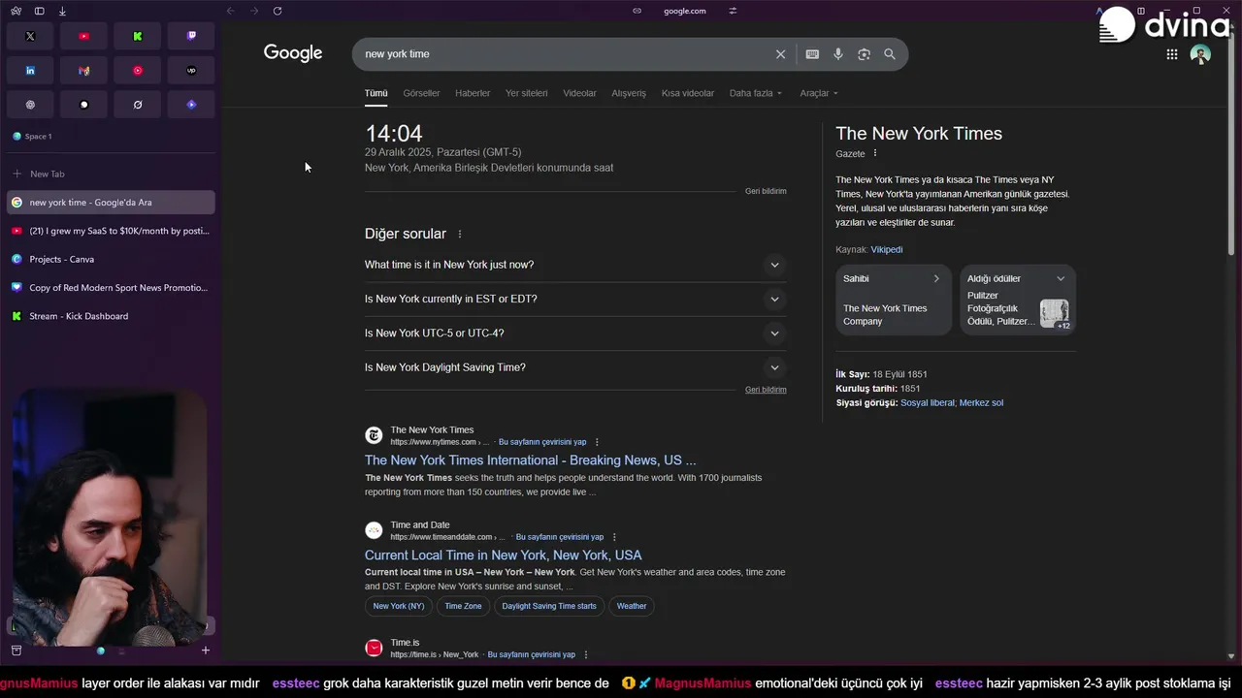The image size is (1242, 698).
Task: Submit search with magnifier icon
Action: coord(890,54)
